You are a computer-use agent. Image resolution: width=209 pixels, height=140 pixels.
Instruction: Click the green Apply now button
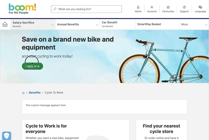tap(32, 66)
